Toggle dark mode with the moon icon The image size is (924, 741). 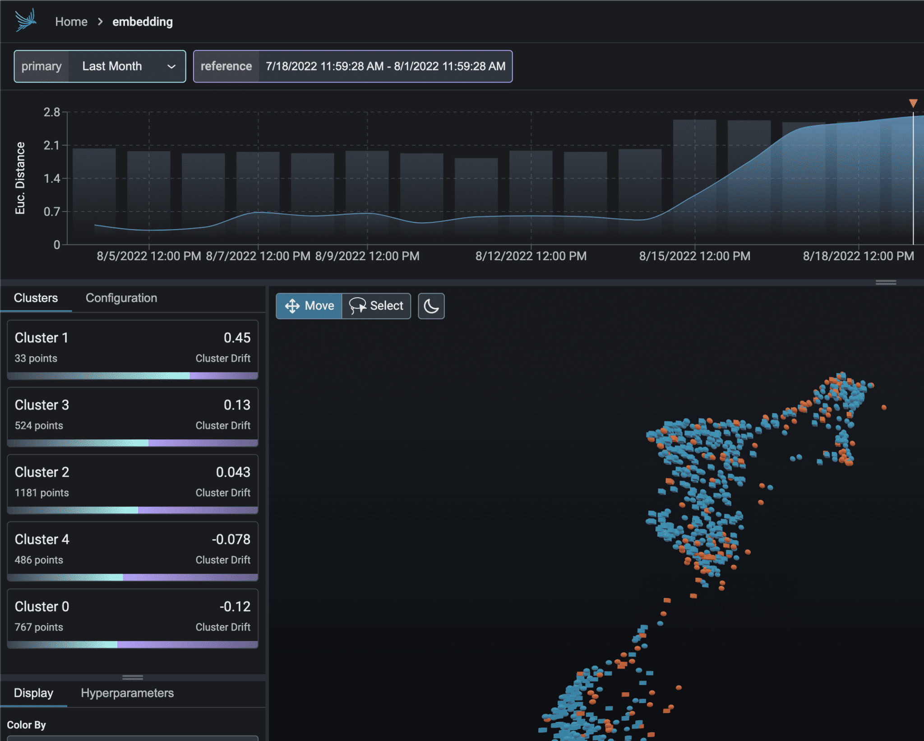coord(430,306)
